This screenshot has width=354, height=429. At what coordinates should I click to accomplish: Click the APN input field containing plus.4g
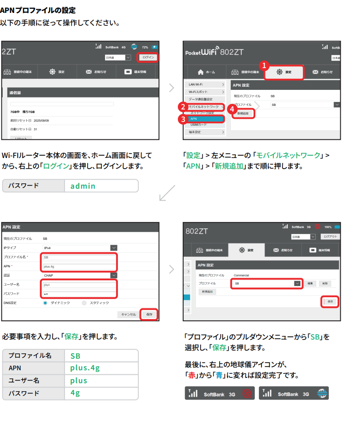[x=80, y=267]
